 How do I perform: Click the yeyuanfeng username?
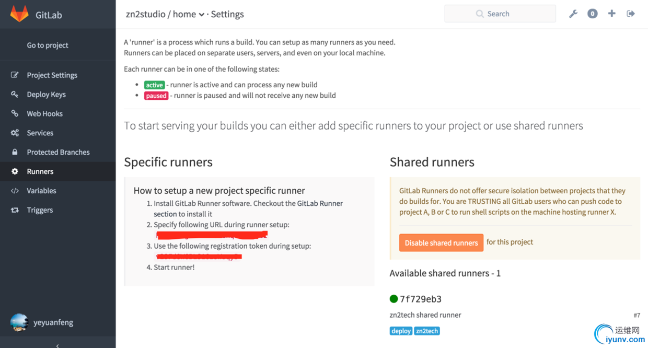(53, 322)
